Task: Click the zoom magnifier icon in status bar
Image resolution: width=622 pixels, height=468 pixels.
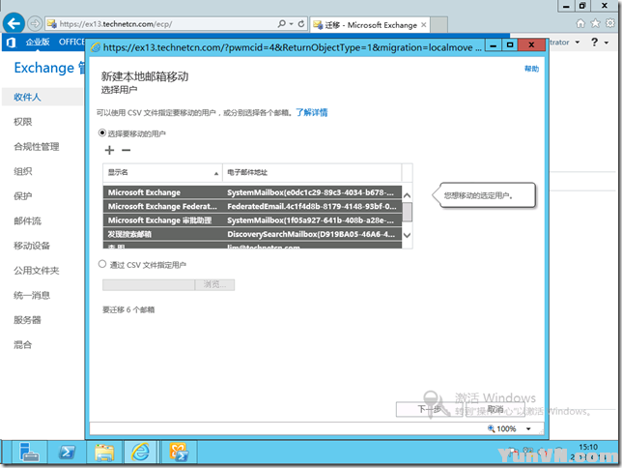Action: [x=491, y=428]
